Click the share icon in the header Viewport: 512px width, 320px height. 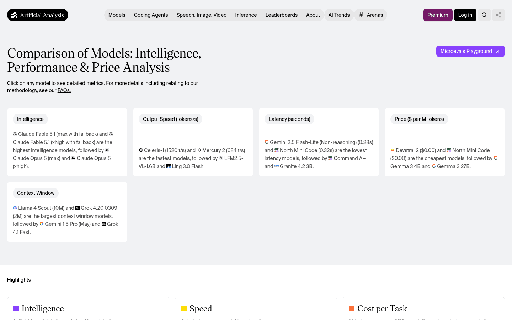pos(498,15)
